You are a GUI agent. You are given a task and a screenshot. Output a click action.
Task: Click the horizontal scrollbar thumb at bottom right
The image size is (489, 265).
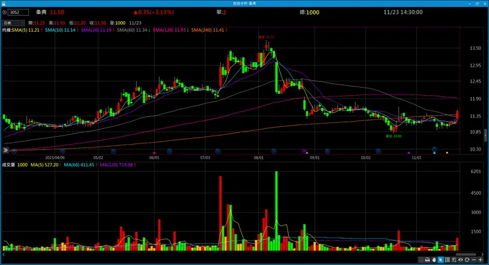(x=466, y=254)
